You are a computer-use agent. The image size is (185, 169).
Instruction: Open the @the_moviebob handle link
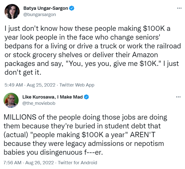point(39,103)
